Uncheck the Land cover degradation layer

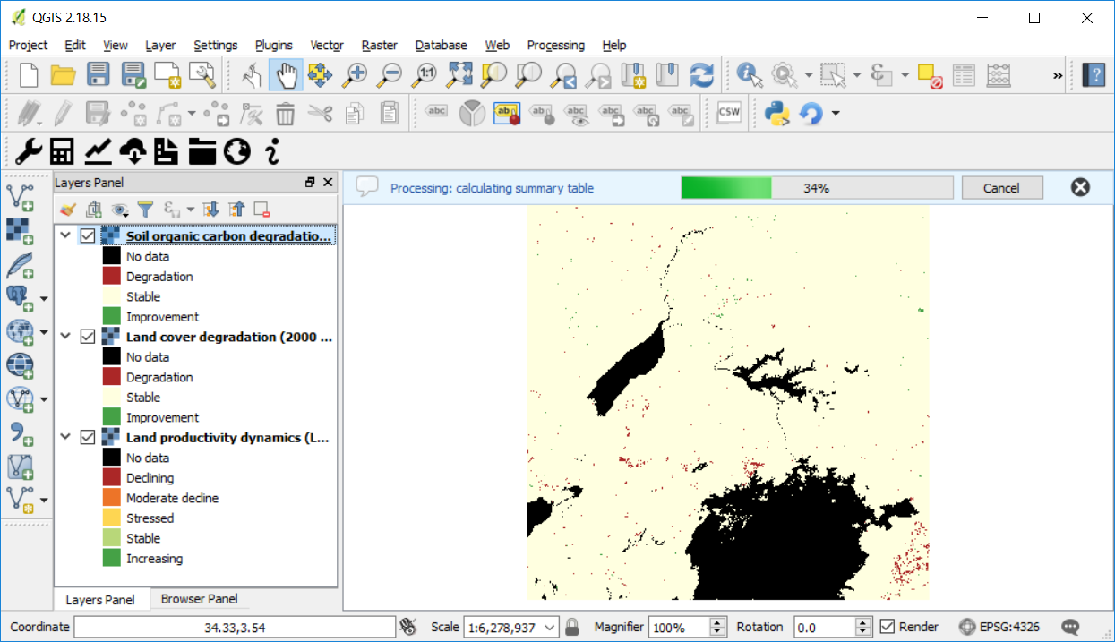(86, 336)
